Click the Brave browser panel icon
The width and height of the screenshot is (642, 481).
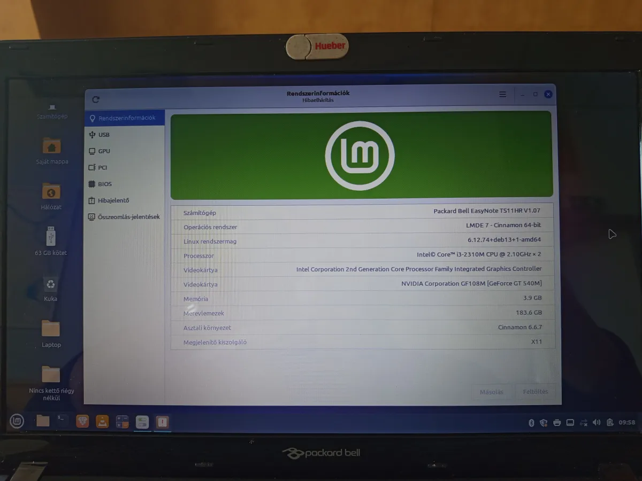pos(82,422)
